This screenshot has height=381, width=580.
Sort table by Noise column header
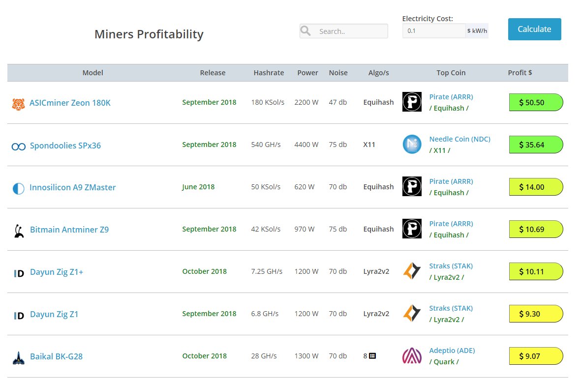pos(338,73)
